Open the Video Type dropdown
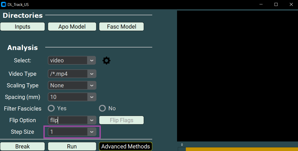Viewport: 298px width, 151px height. pos(91,74)
